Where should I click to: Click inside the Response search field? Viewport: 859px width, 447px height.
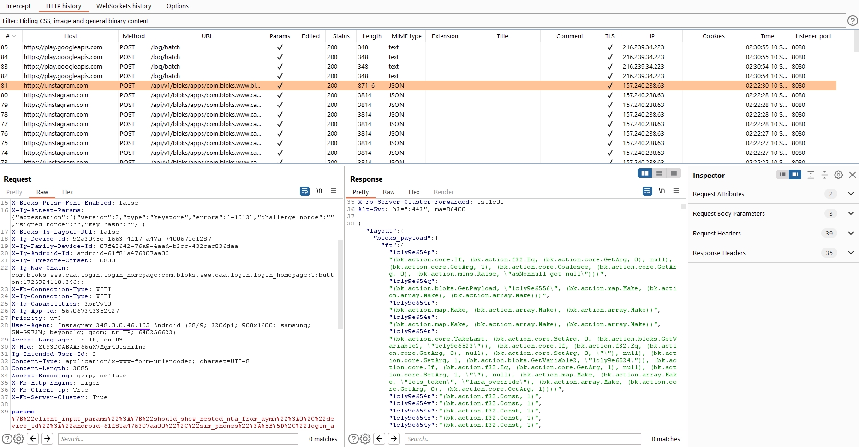(x=523, y=439)
